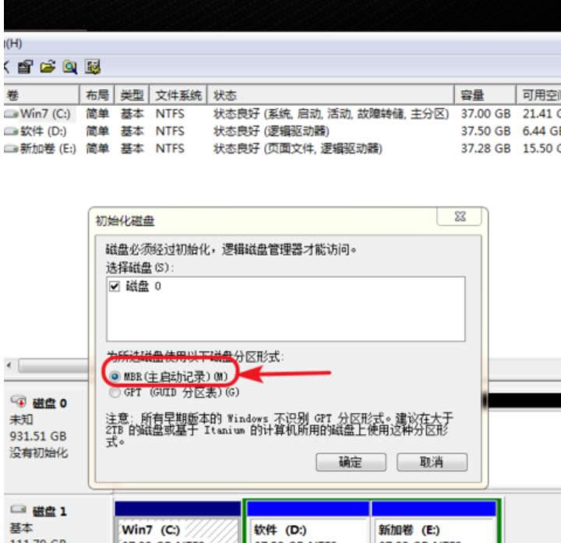The height and width of the screenshot is (543, 561).
Task: Click the horizontal scrollbar left arrow
Action: click(x=9, y=365)
